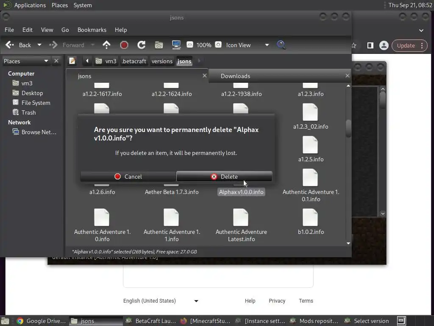Go Back in the file manager

click(19, 45)
